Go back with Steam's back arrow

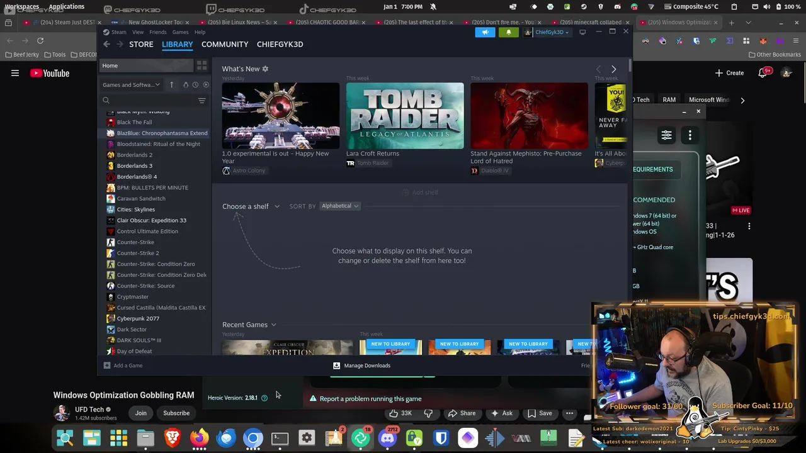click(x=106, y=44)
